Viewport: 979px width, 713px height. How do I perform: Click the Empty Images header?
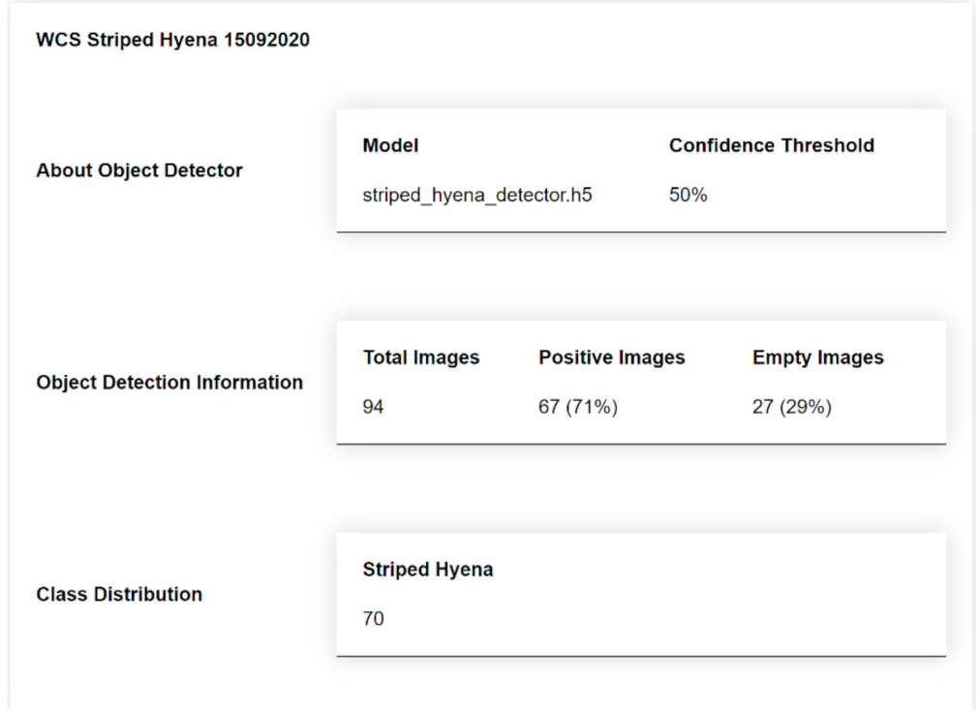817,357
